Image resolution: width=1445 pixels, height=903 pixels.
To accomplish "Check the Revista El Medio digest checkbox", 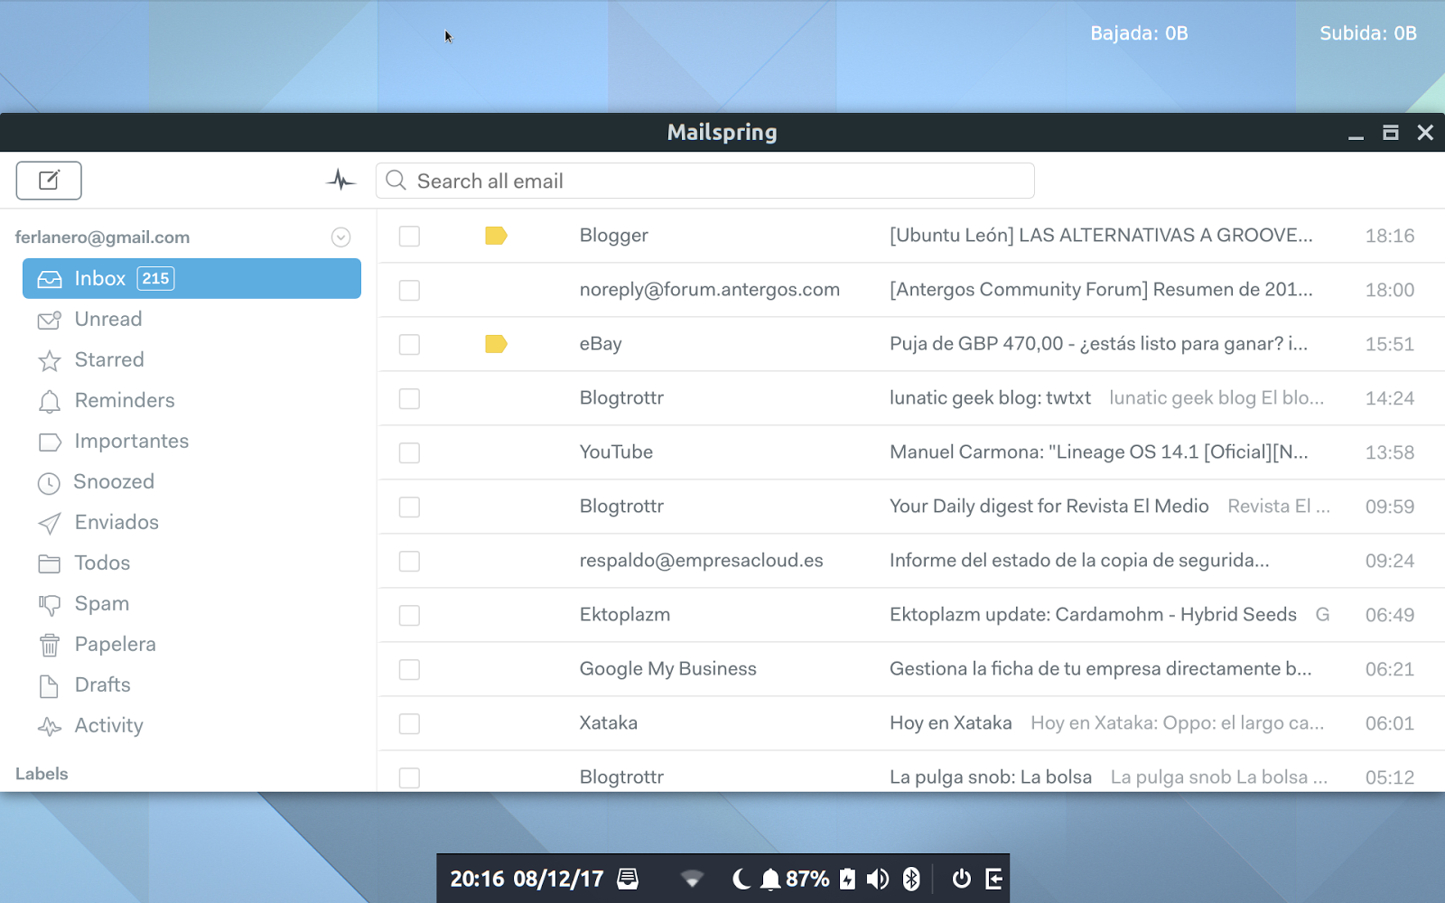I will [x=409, y=507].
